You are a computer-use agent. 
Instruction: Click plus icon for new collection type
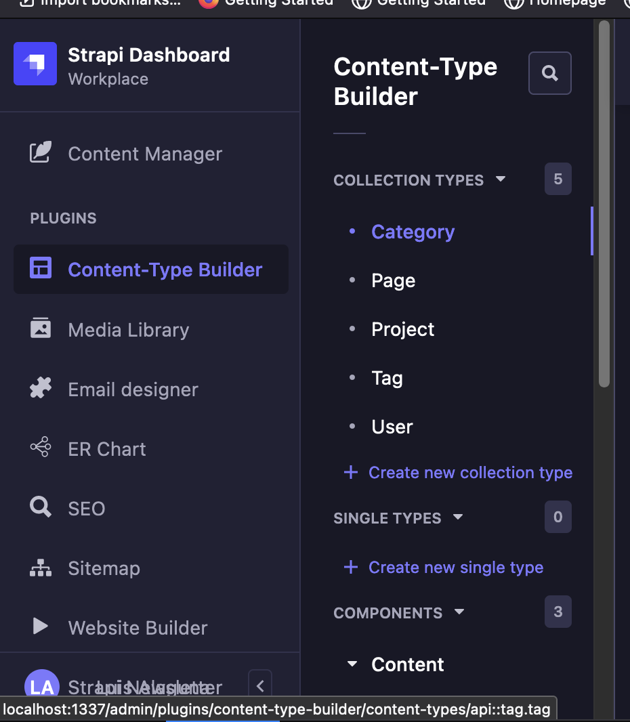click(x=351, y=473)
